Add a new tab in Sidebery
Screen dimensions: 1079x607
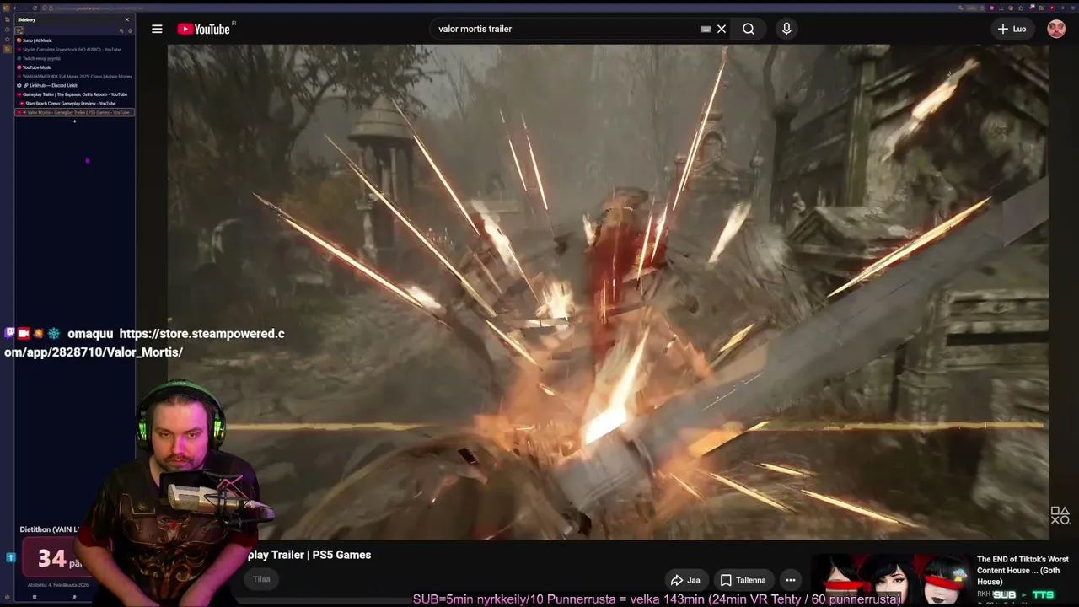(x=74, y=121)
